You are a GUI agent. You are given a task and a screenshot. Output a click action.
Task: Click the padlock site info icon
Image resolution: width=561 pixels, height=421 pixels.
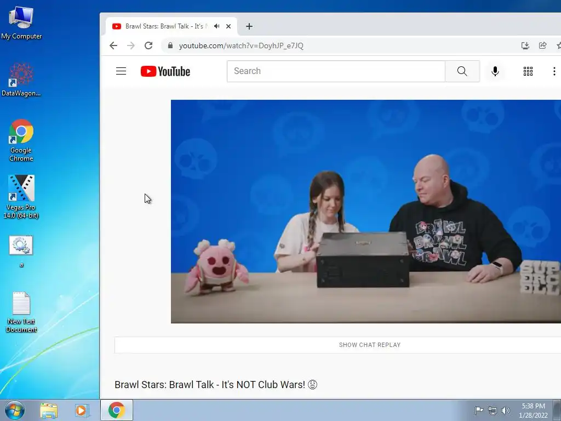click(x=170, y=45)
